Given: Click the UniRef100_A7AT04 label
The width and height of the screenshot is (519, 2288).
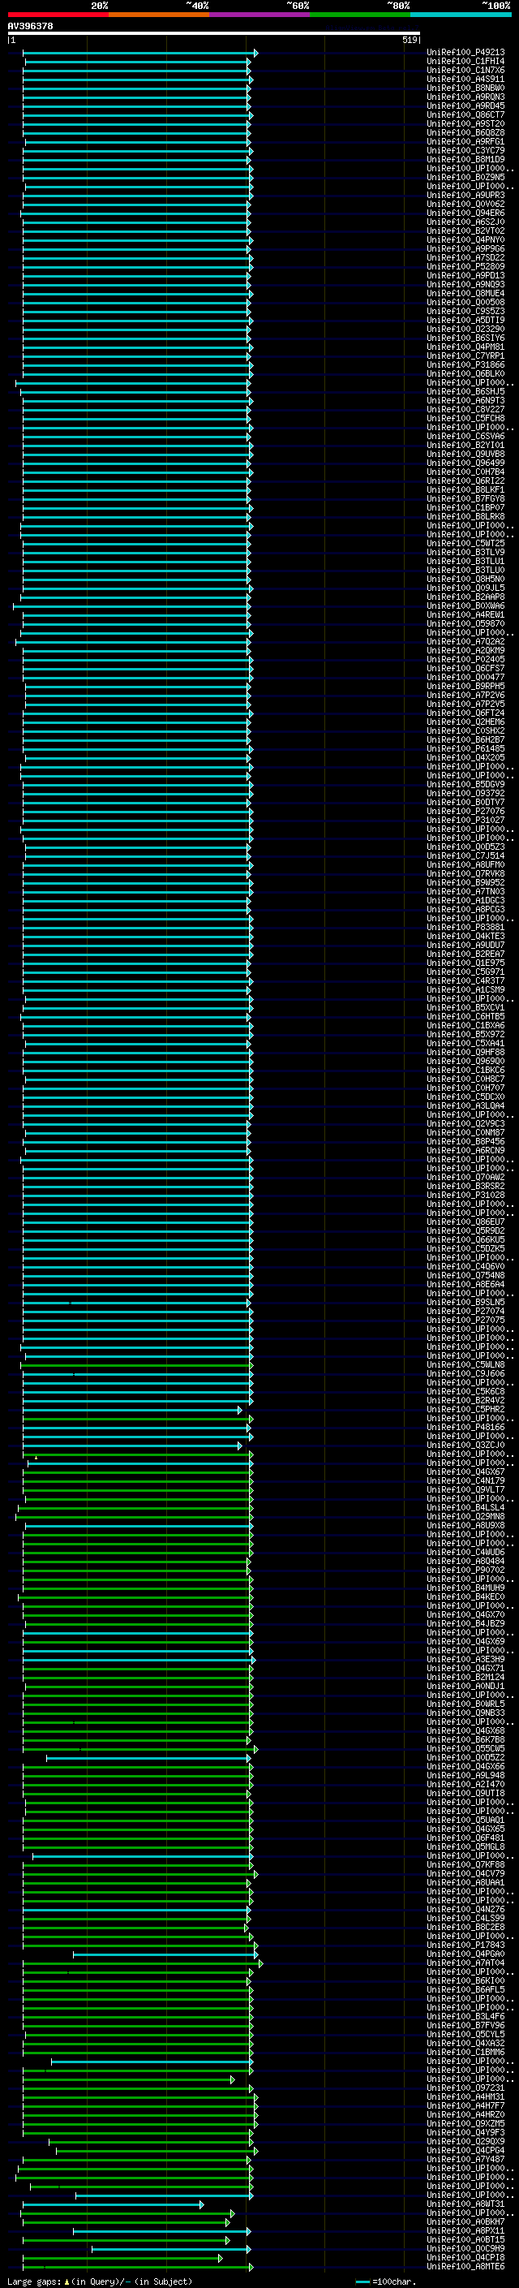Looking at the screenshot, I should click(x=465, y=1963).
